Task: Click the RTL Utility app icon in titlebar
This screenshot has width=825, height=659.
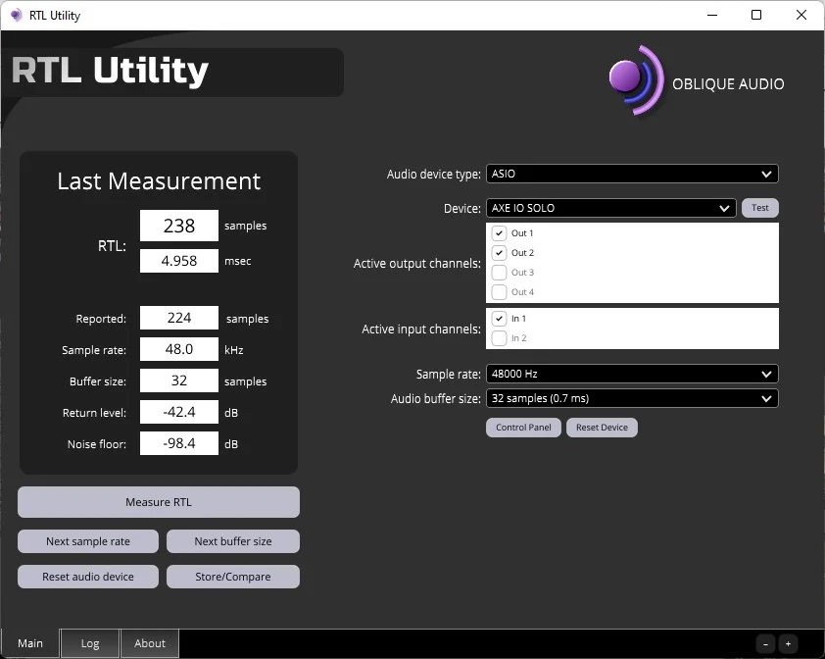Action: click(x=14, y=15)
